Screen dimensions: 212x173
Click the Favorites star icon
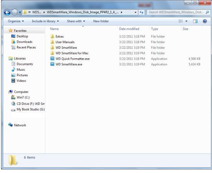pos(10,30)
